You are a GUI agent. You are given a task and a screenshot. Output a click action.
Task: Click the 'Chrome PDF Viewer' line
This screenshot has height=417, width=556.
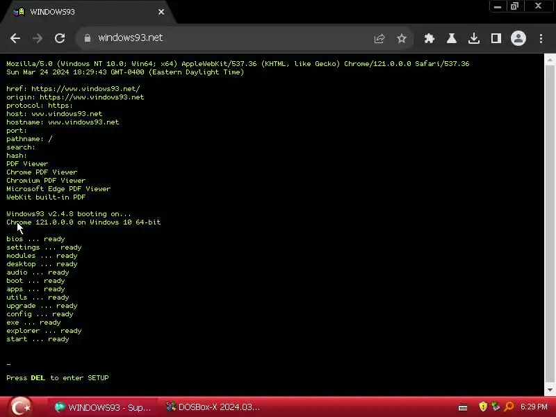click(42, 172)
